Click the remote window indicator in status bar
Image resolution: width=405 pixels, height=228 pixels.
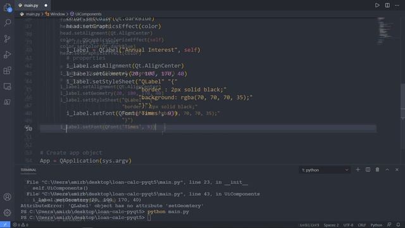pos(5,225)
